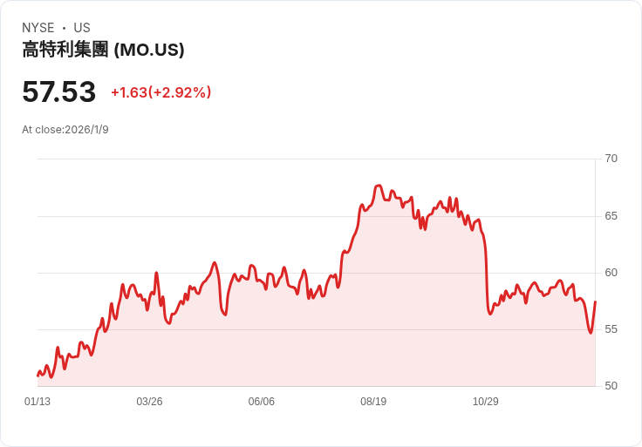Click the +1.63(+2.92%) price change
This screenshot has height=447, width=642.
(160, 92)
